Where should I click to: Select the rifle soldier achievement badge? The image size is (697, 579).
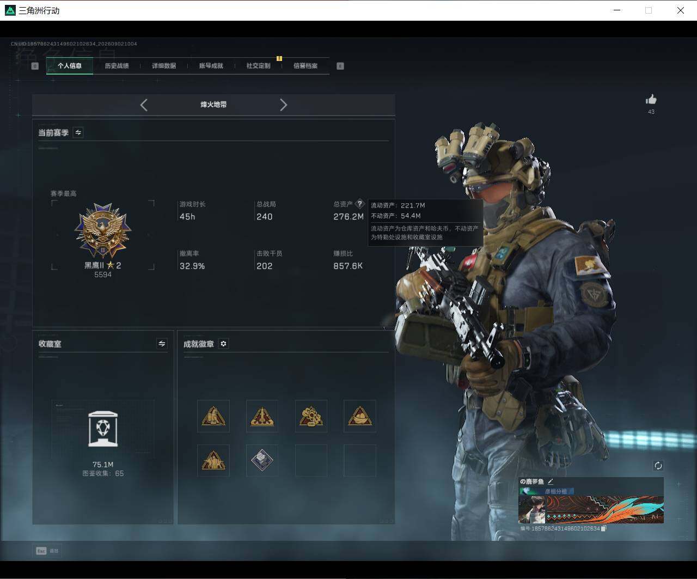point(213,461)
